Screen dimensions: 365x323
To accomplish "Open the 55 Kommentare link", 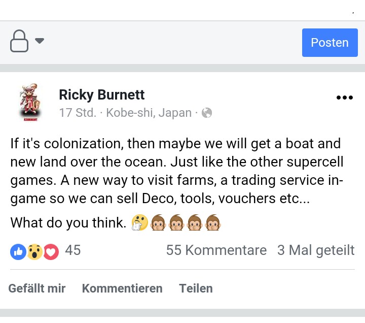I will coord(216,250).
